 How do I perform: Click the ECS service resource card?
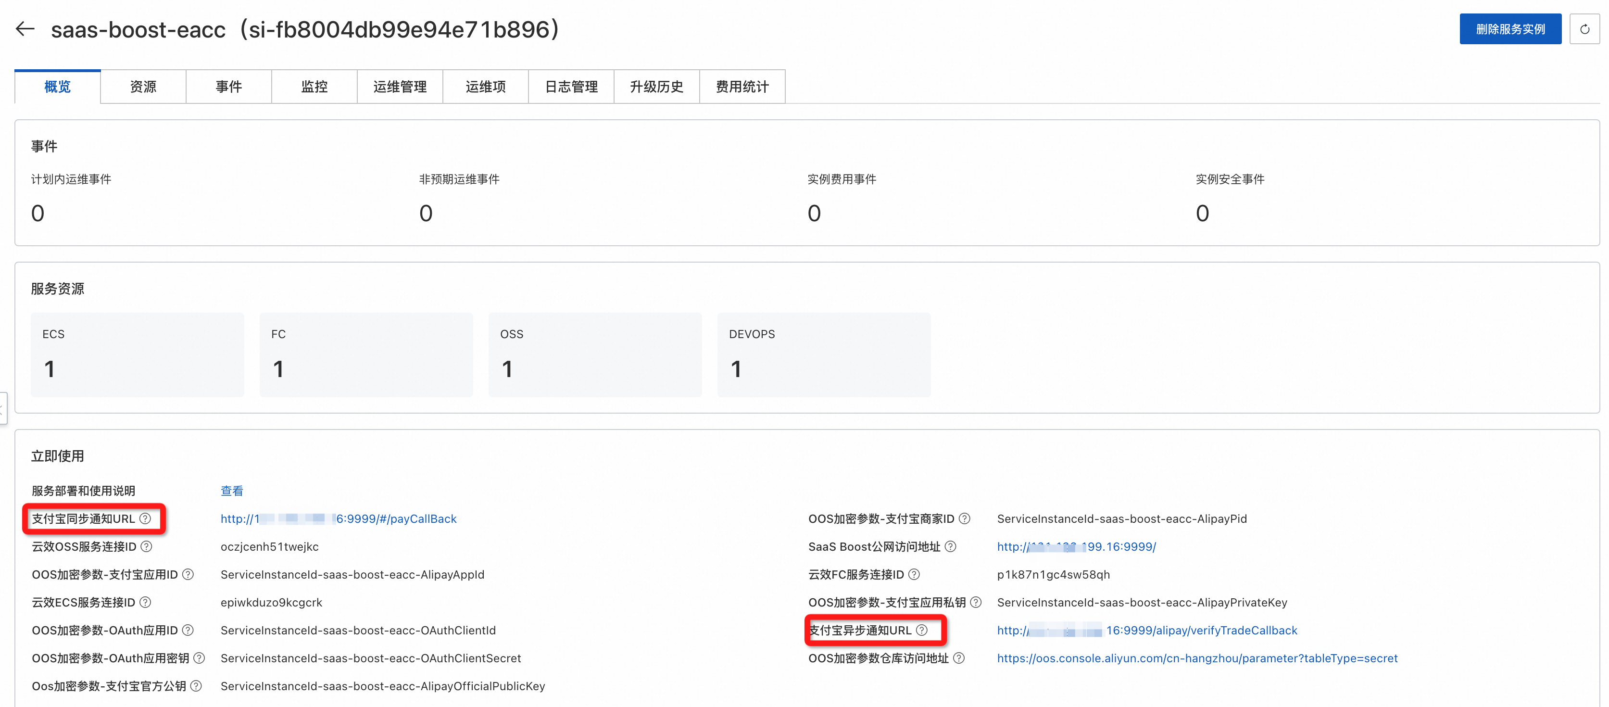pyautogui.click(x=138, y=354)
